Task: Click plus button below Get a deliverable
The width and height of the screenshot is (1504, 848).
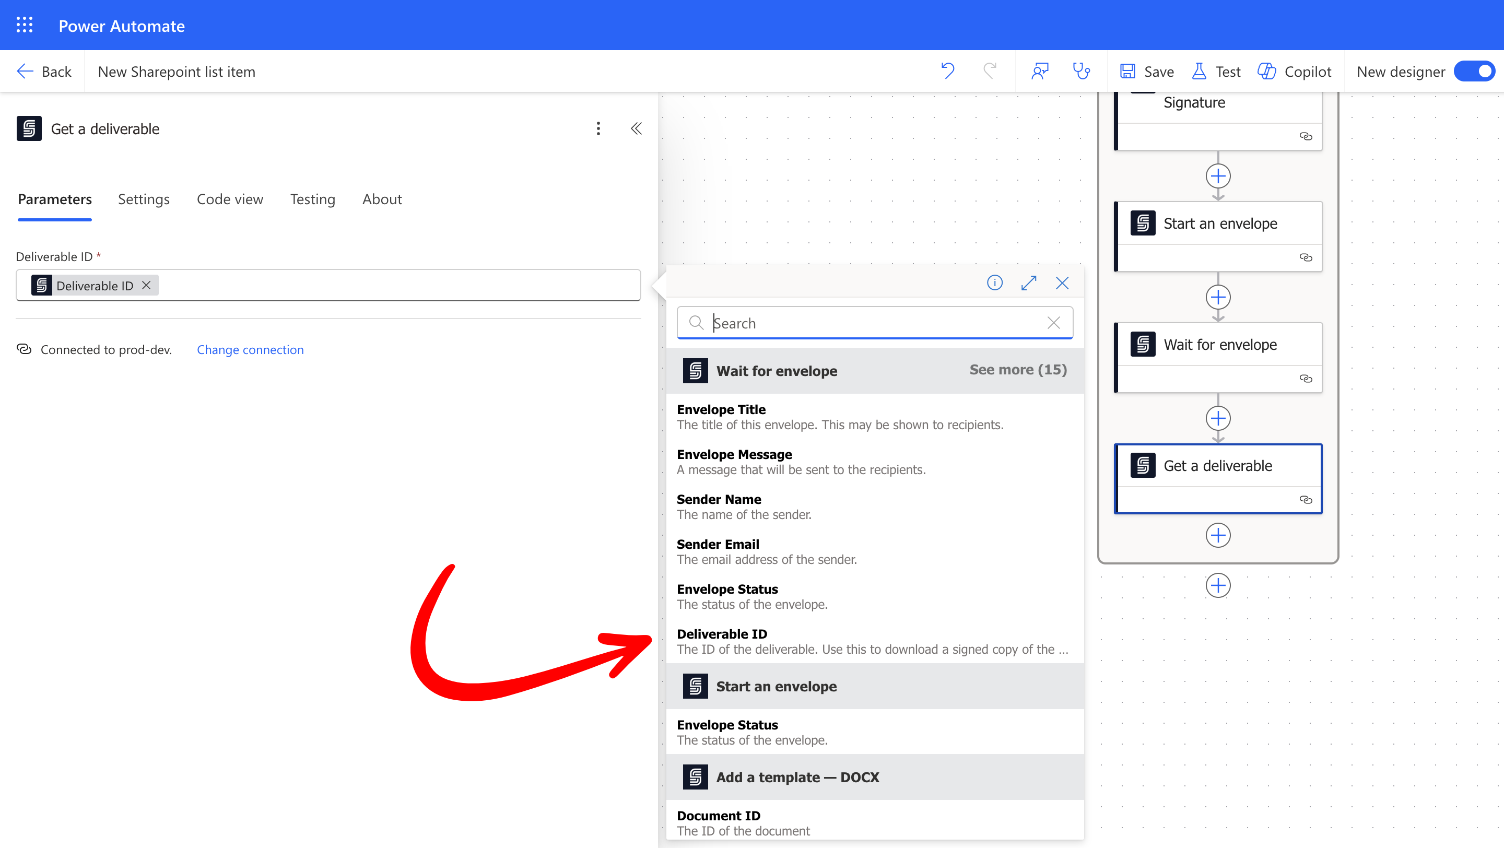Action: pyautogui.click(x=1218, y=535)
